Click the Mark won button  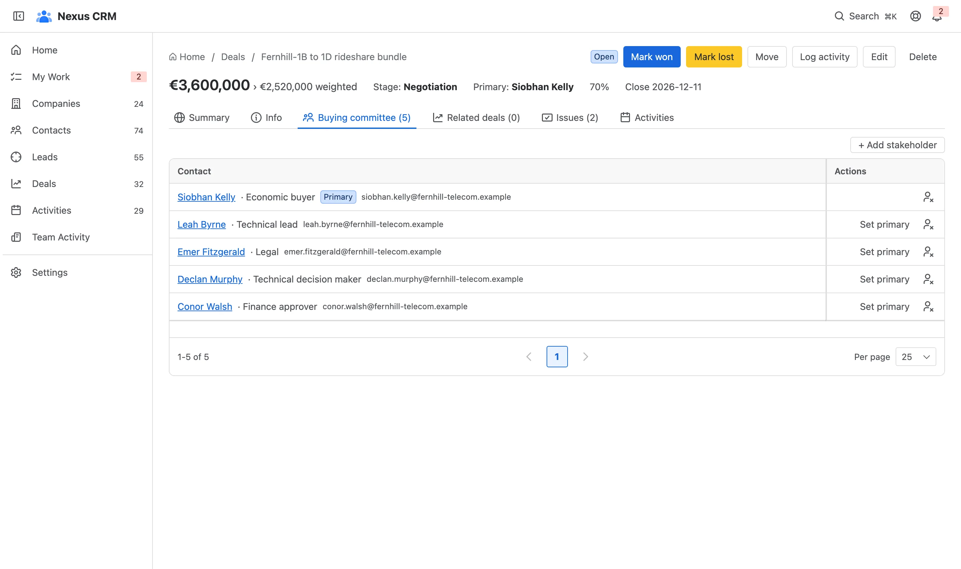652,57
